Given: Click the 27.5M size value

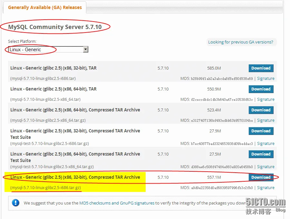Looking at the screenshot, I should point(215,154).
